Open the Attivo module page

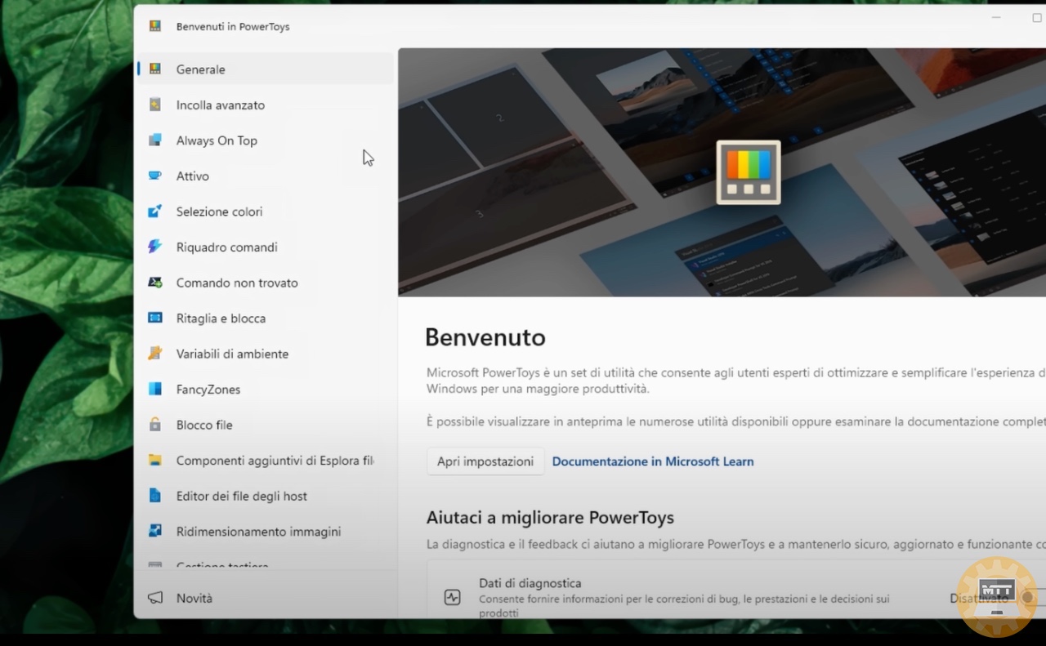tap(266, 176)
